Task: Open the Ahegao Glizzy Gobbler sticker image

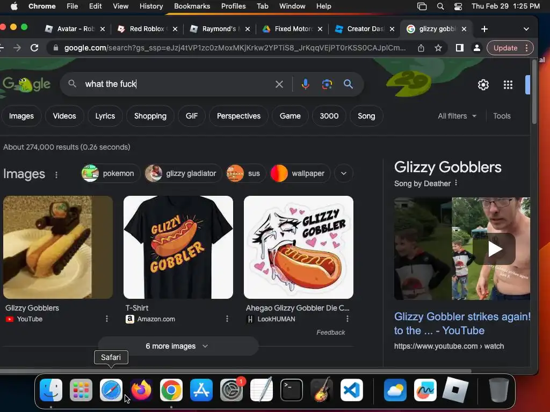Action: (299, 247)
